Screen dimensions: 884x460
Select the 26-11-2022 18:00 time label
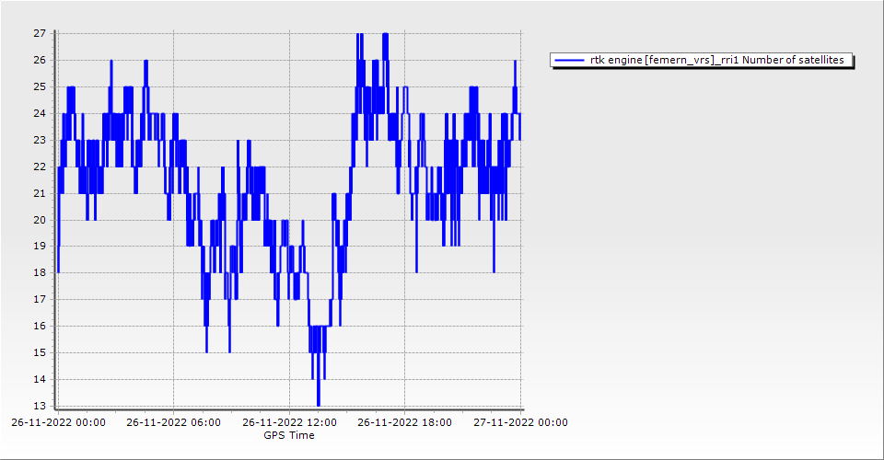click(x=405, y=423)
